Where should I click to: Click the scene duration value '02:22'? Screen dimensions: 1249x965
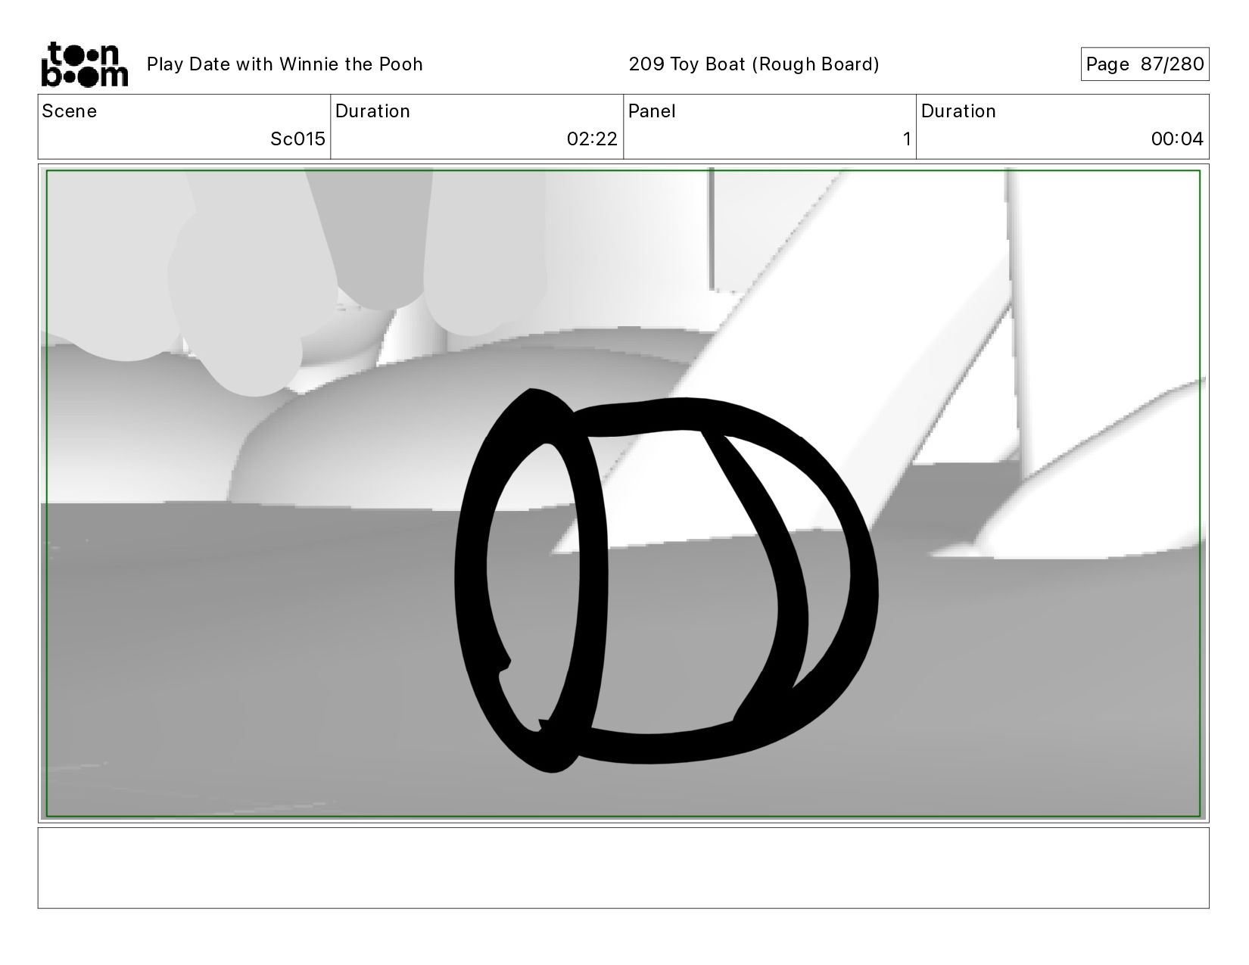click(592, 139)
